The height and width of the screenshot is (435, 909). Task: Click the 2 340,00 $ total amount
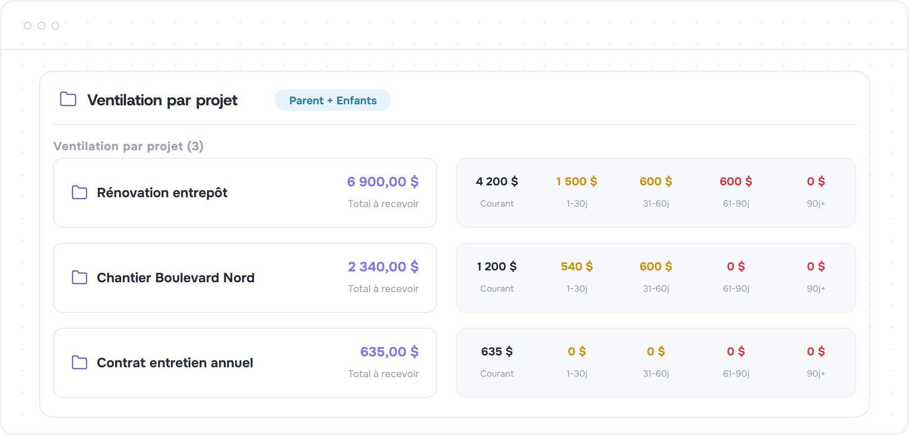[383, 266]
